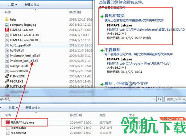The height and width of the screenshot is (136, 186).
Task: Click 新建文件夹 in the upper window toolbar
Action: 32,5
